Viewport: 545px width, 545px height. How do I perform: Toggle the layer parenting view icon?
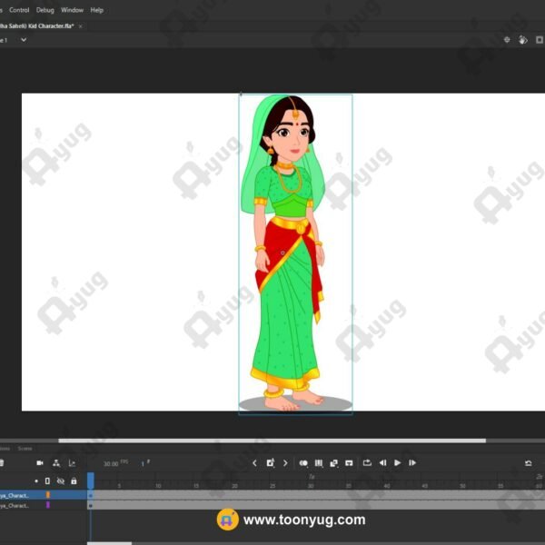(x=56, y=463)
